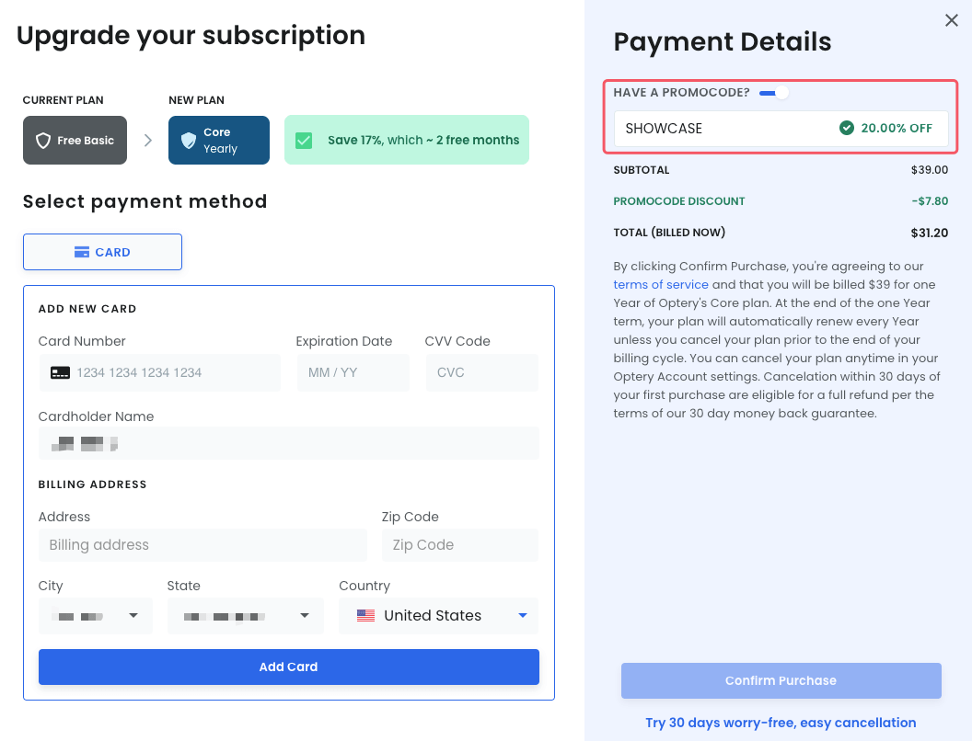Click the shield icon on Core Yearly plan
The height and width of the screenshot is (741, 972).
pyautogui.click(x=189, y=141)
